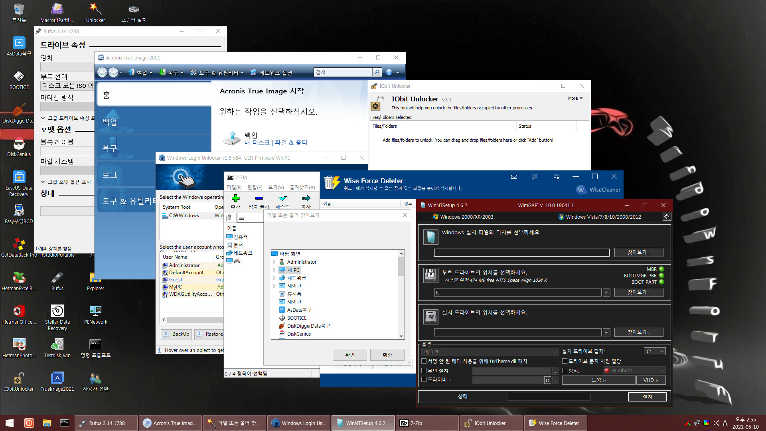This screenshot has width=766, height=431.
Task: Open the IObit Unlocker More dropdown
Action: (575, 98)
